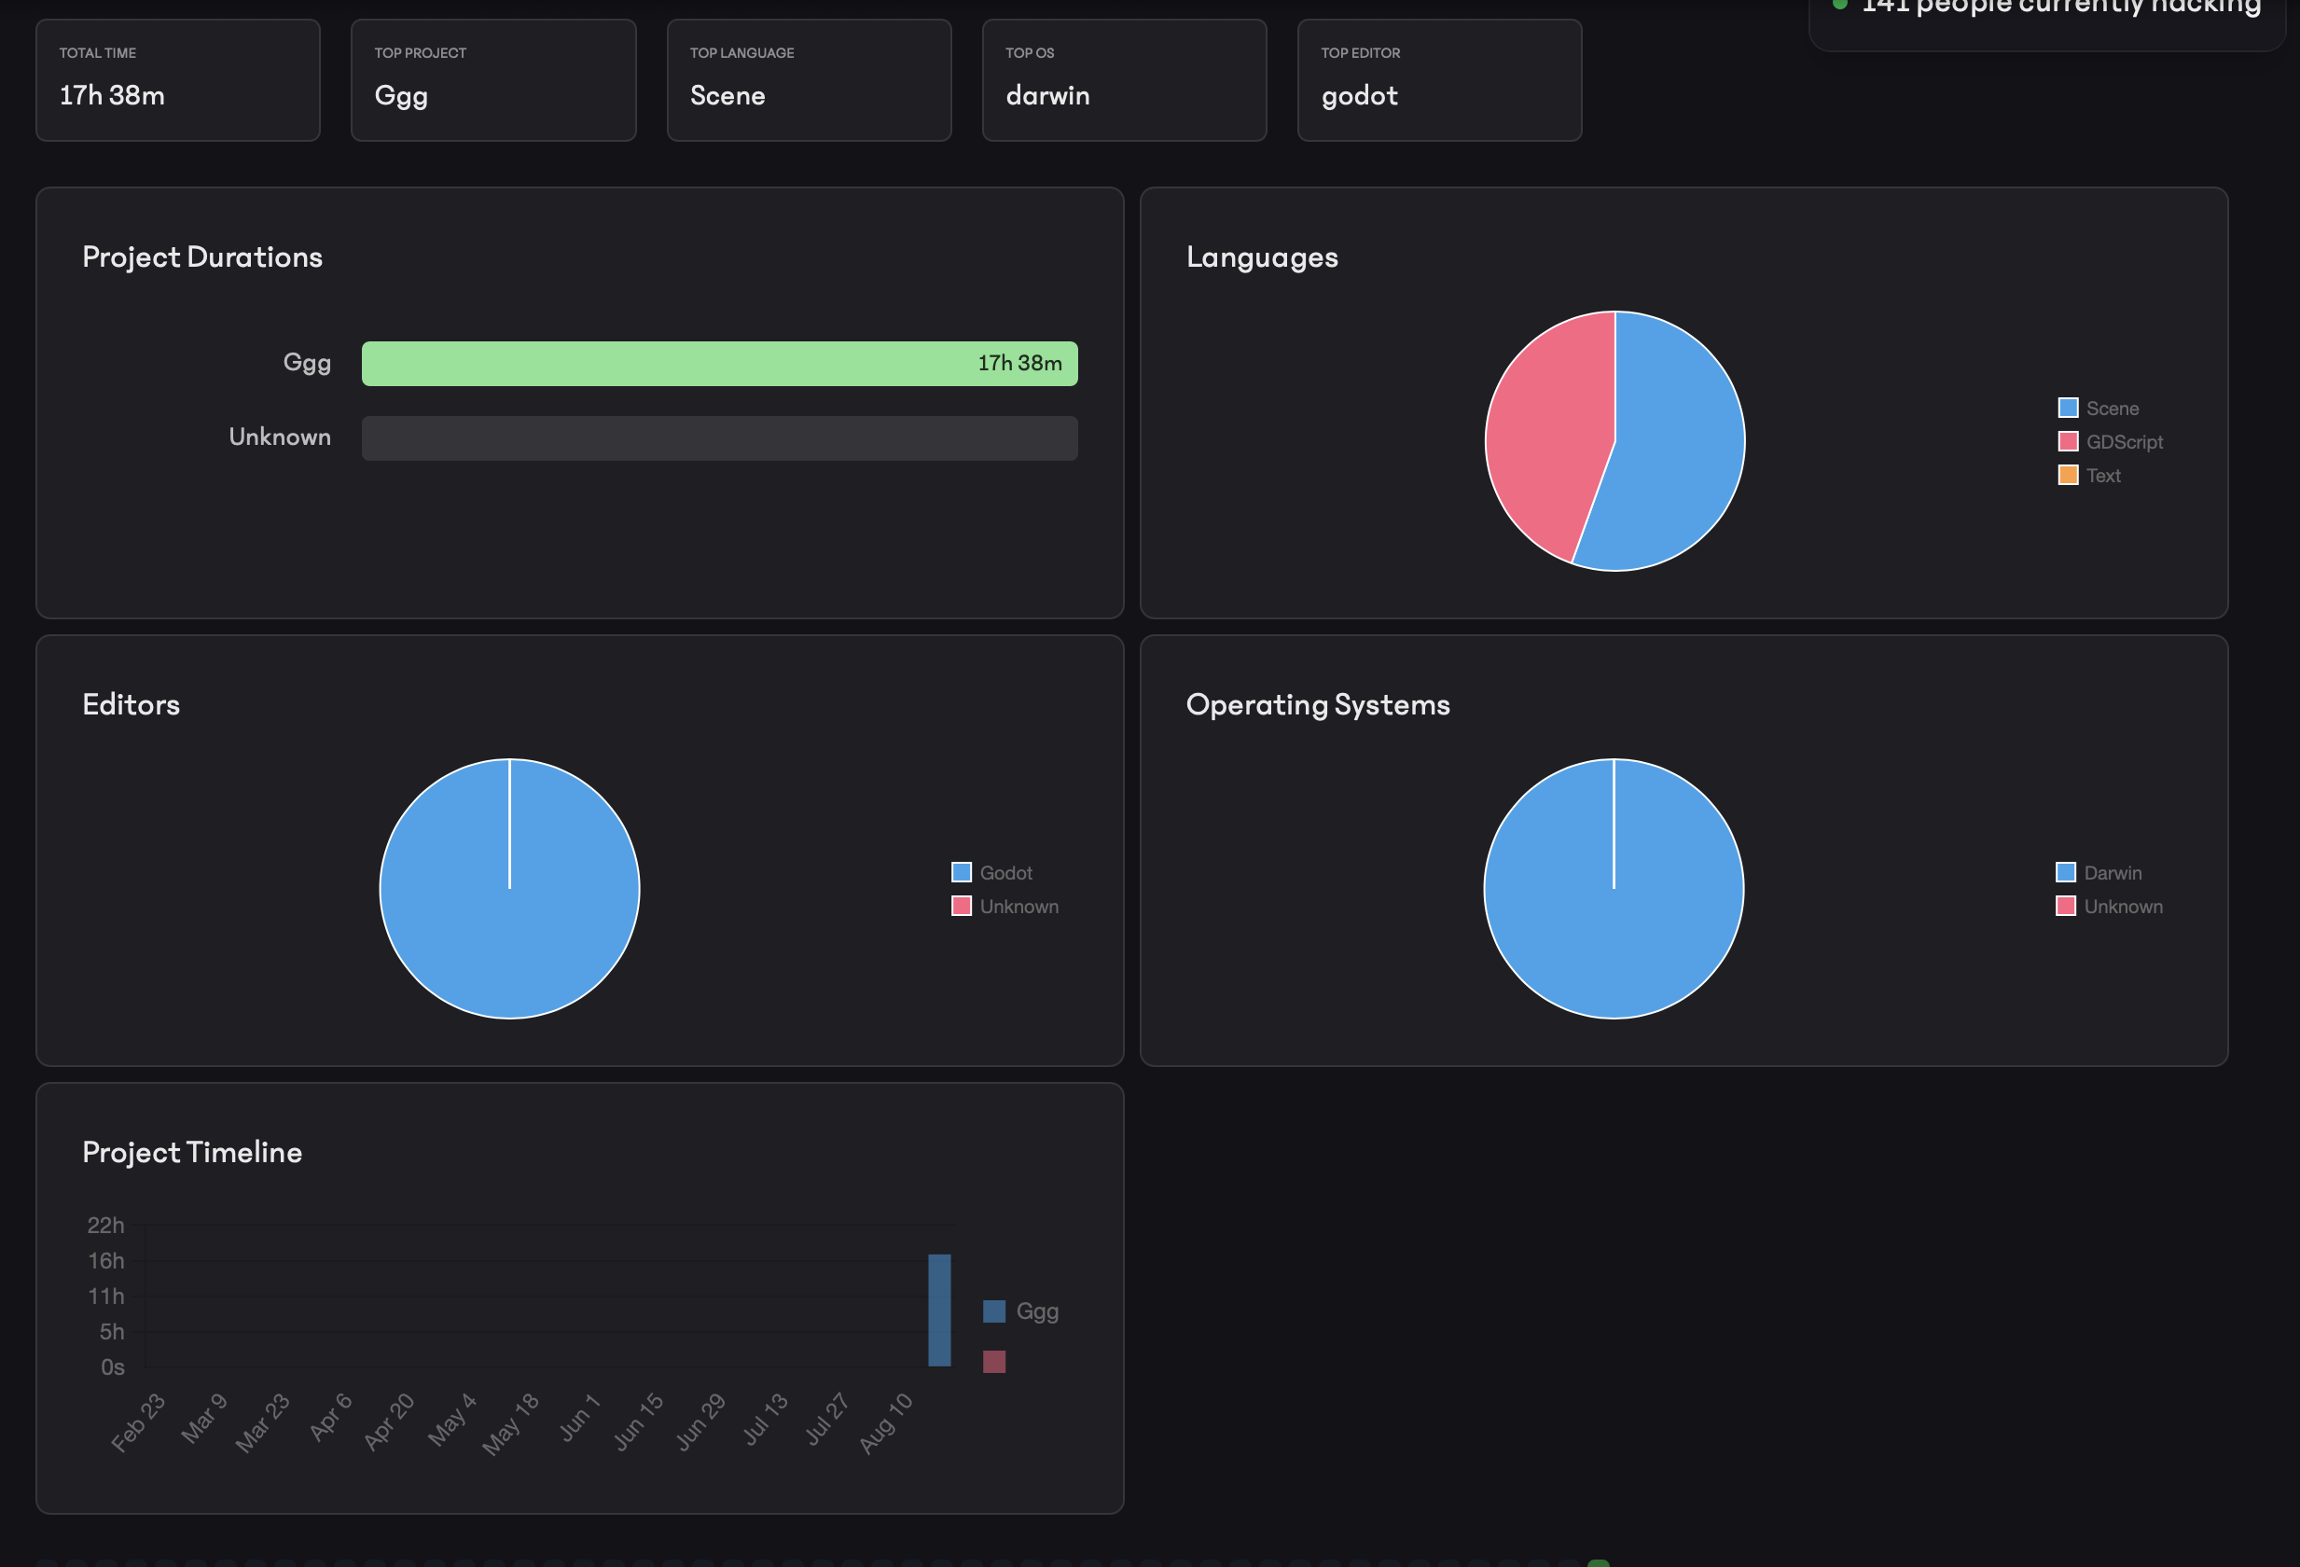
Task: Click the unlabeled red timeline legend swatch
Action: click(993, 1361)
